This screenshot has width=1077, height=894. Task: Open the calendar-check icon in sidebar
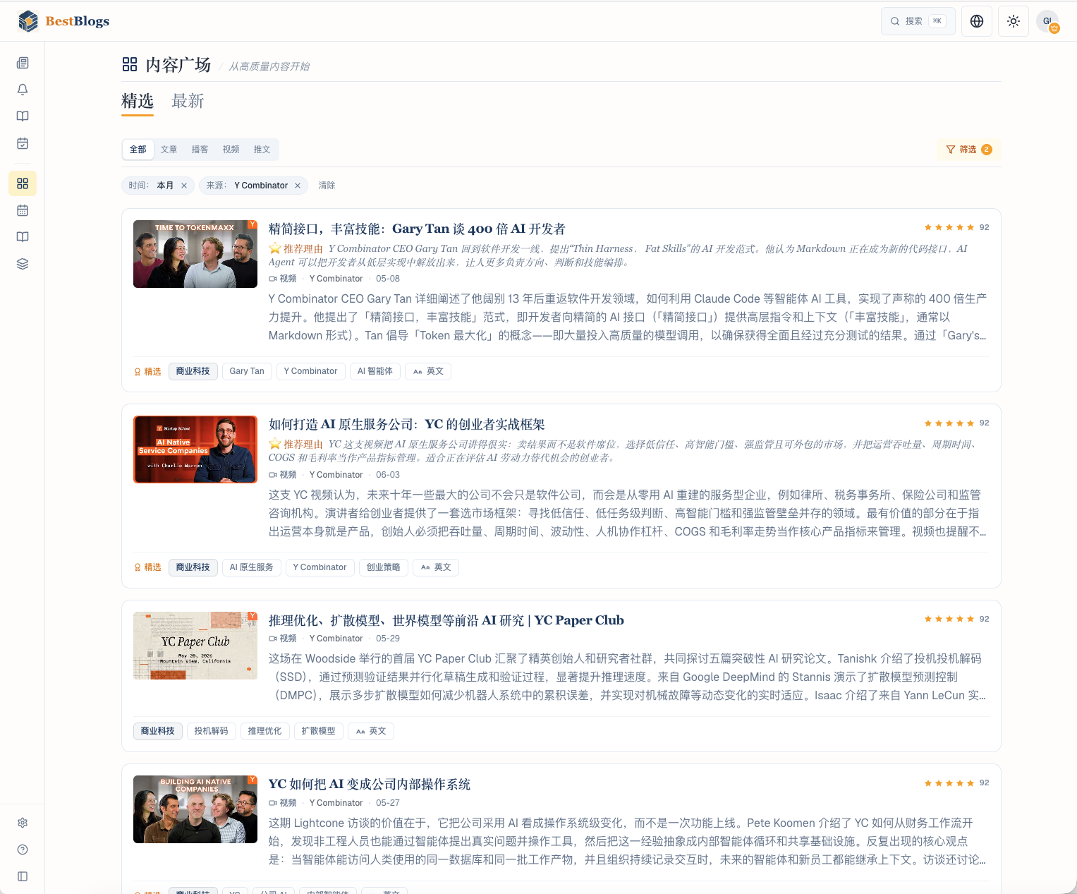(23, 143)
